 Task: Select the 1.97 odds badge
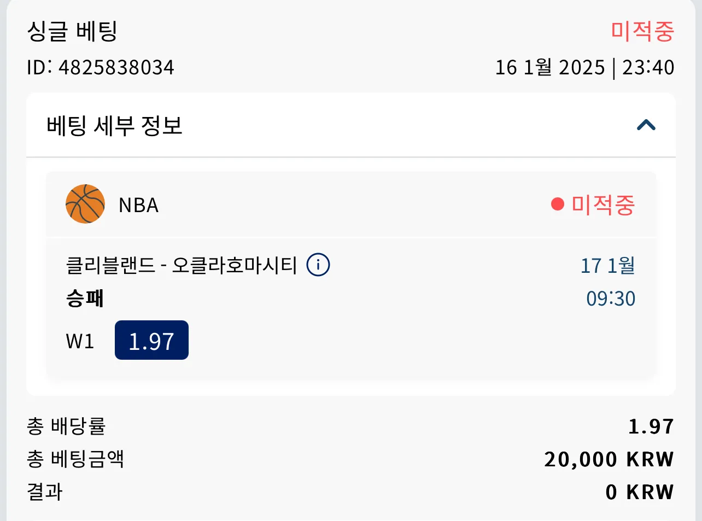click(151, 340)
